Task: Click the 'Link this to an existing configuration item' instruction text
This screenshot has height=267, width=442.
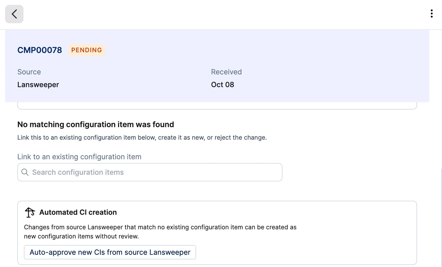Action: [142, 138]
